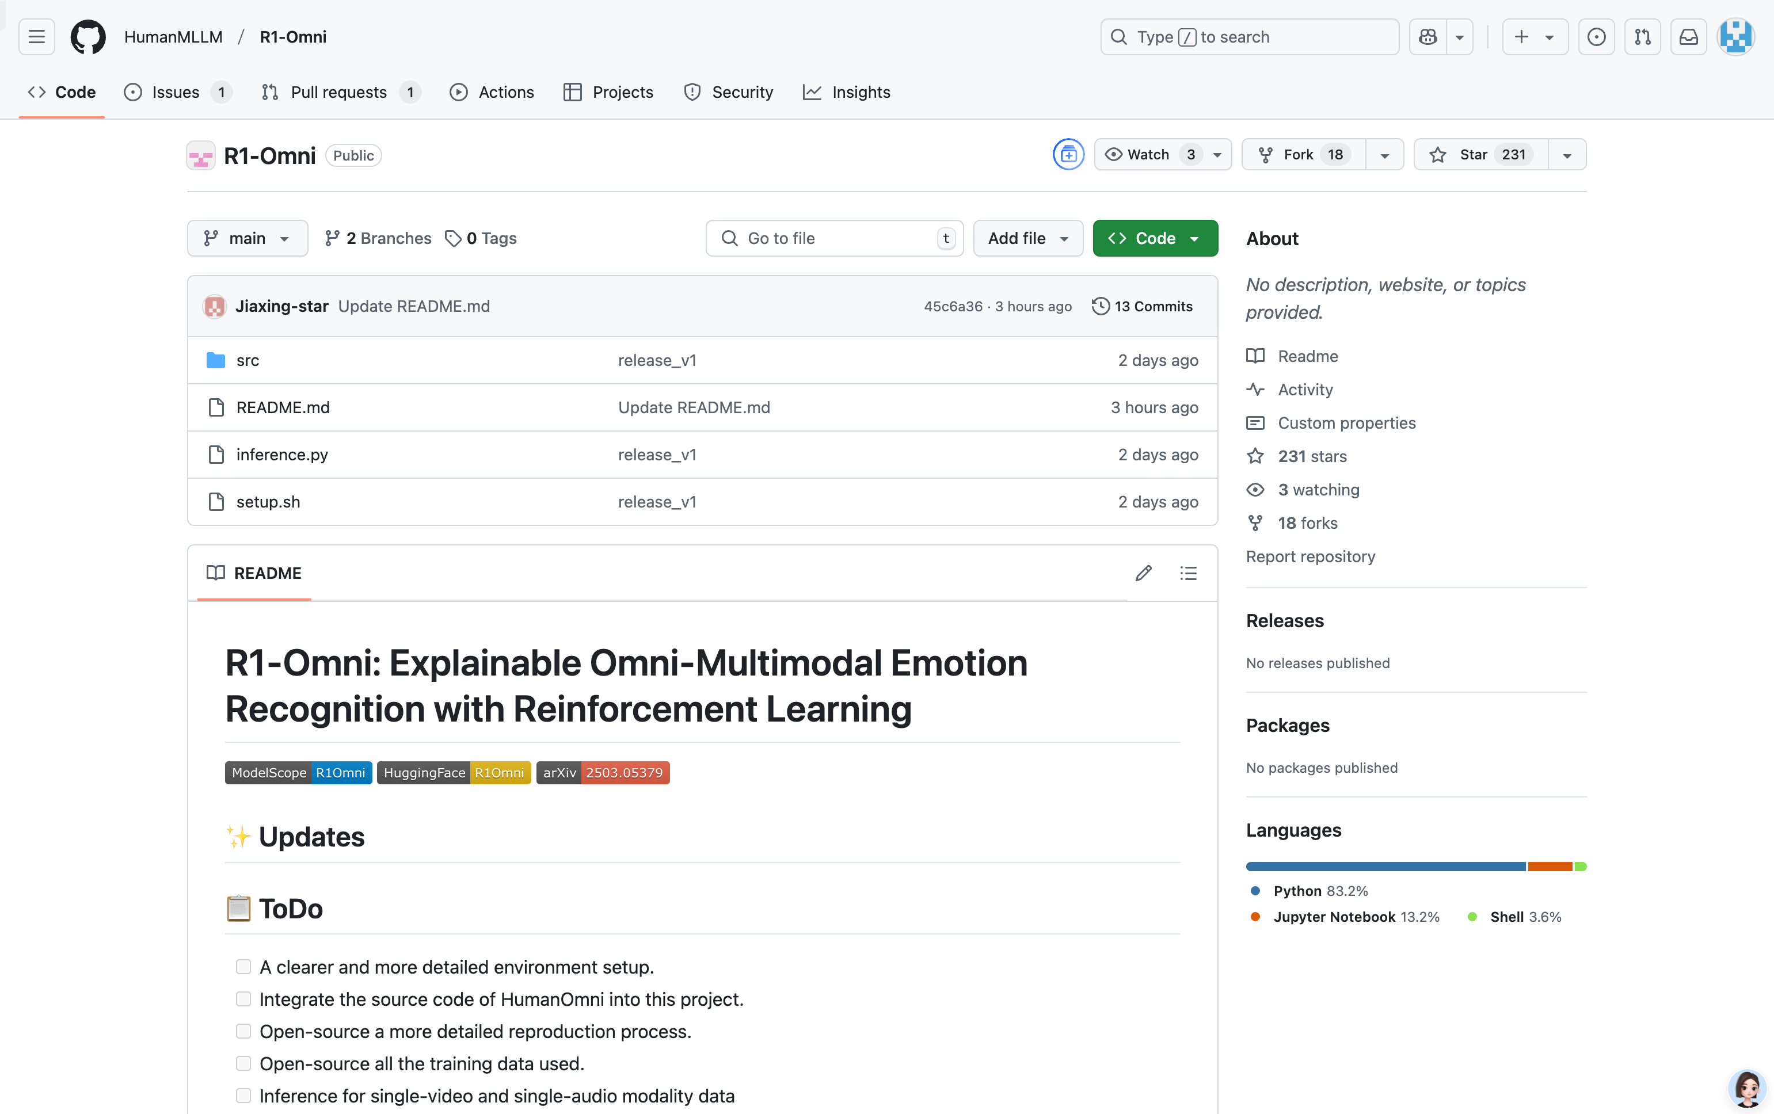Screen dimensions: 1774x1114
Task: Click the R1-Omni repository avatar icon
Action: 200,155
